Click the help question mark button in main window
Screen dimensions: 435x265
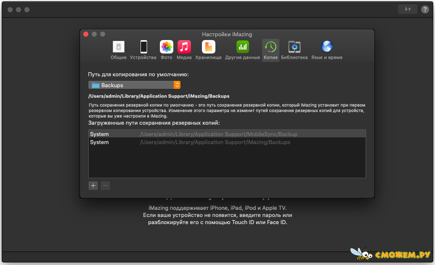pyautogui.click(x=425, y=9)
